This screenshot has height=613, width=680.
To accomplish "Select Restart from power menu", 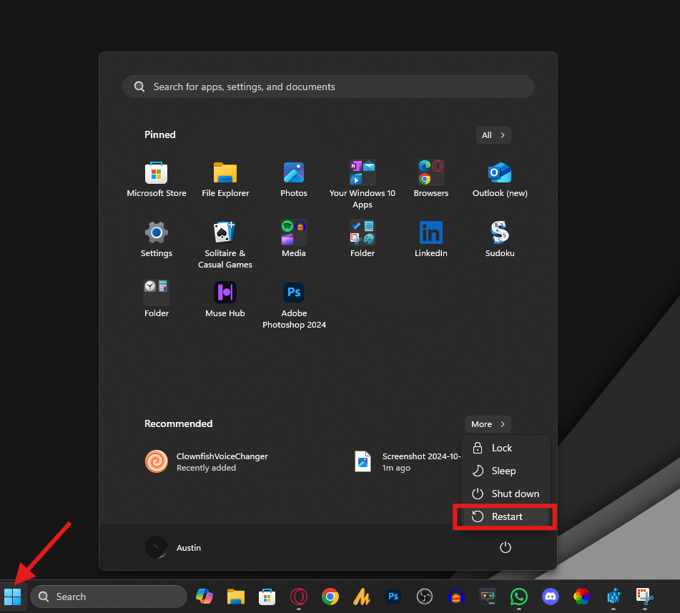I will pos(506,516).
